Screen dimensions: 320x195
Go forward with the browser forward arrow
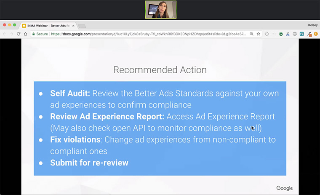tap(12, 34)
